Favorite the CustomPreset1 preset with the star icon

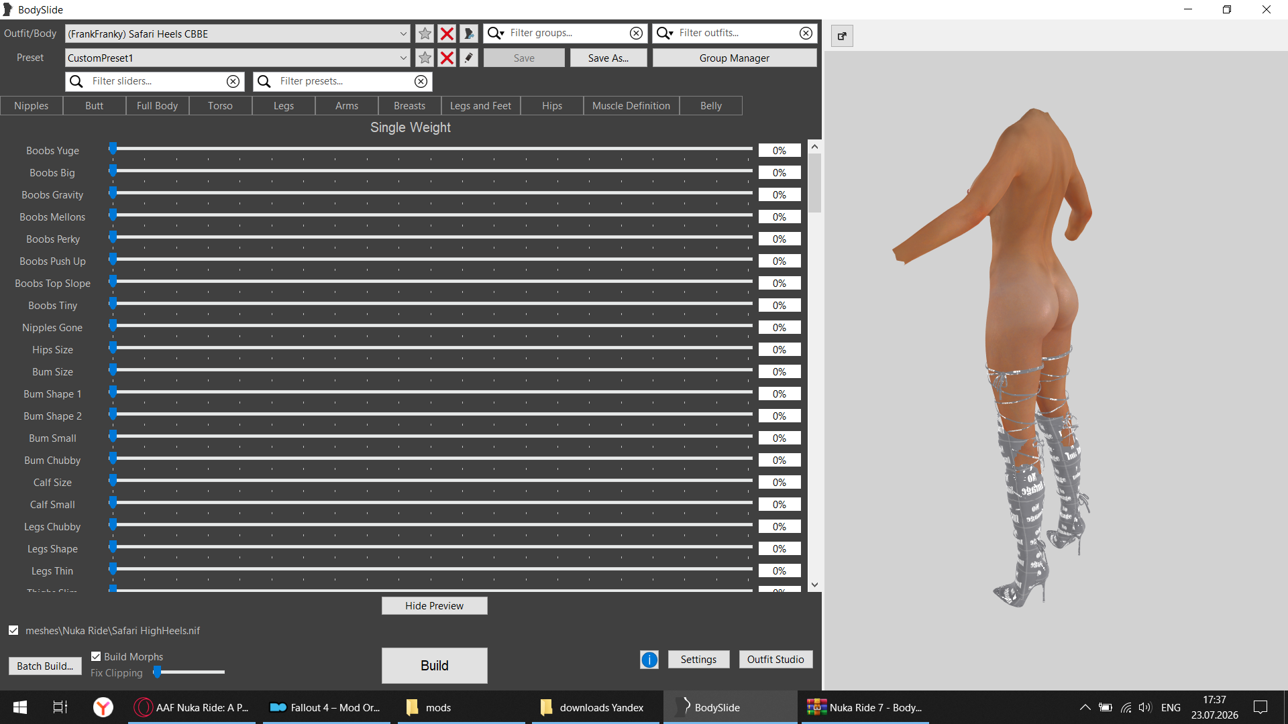coord(425,58)
